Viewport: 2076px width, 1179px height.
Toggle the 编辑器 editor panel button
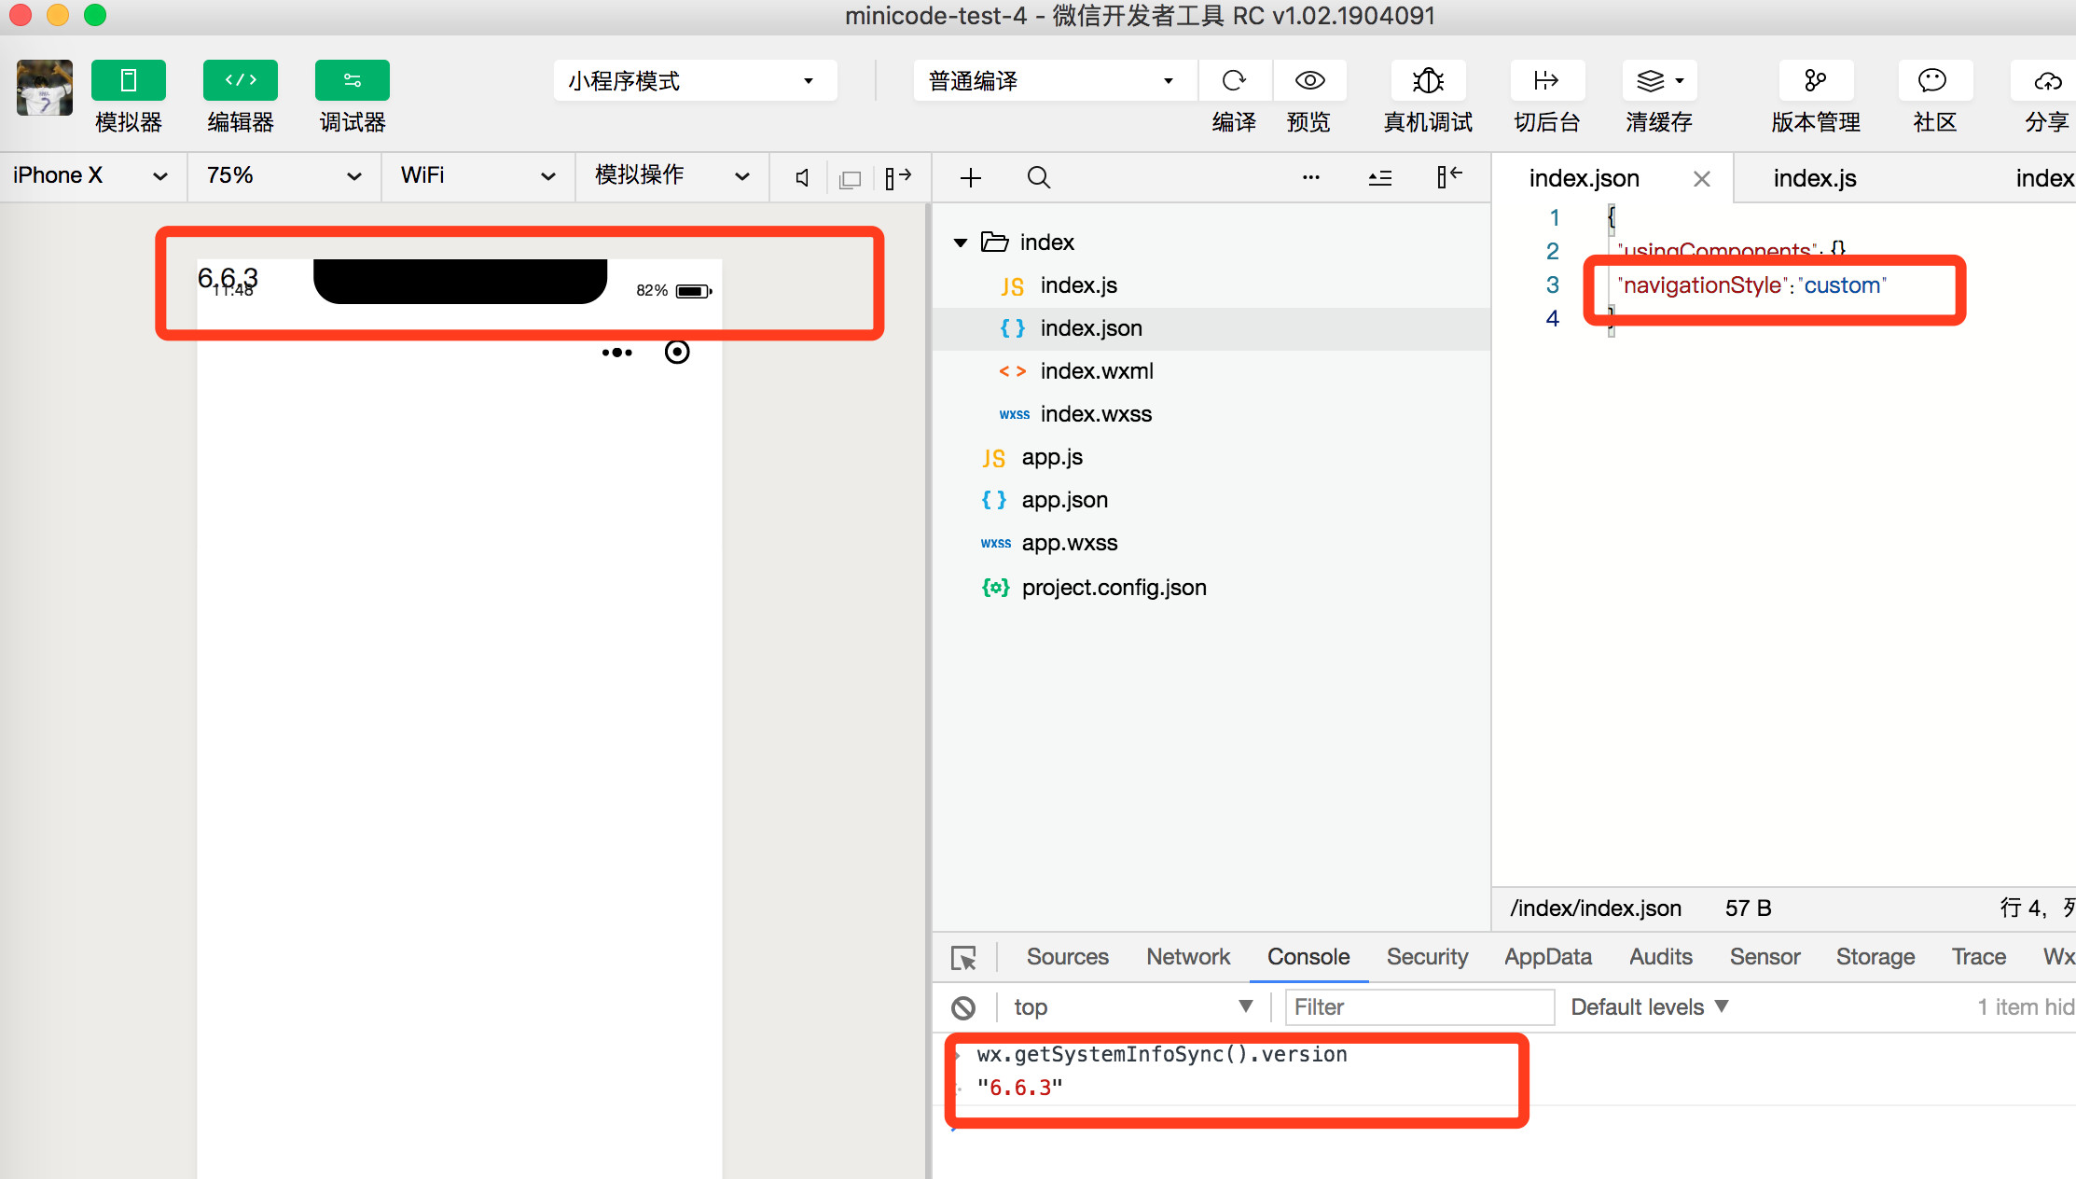tap(241, 80)
